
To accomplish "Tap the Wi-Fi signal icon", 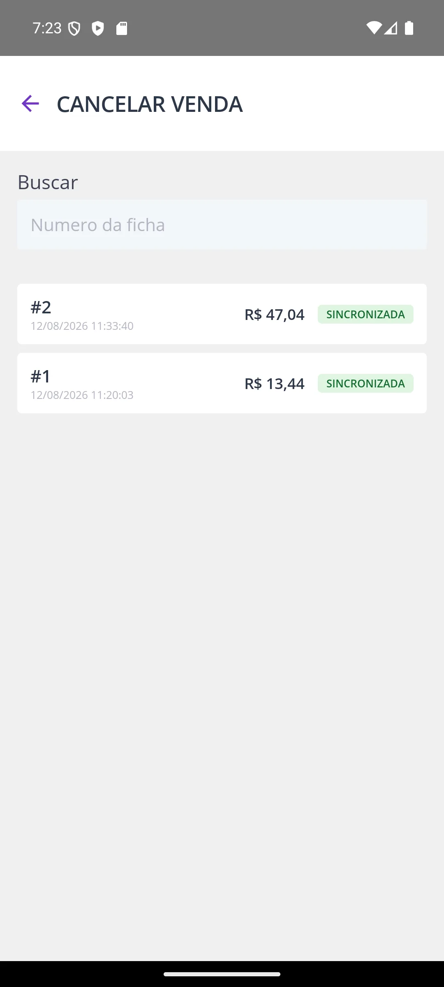I will 374,28.
